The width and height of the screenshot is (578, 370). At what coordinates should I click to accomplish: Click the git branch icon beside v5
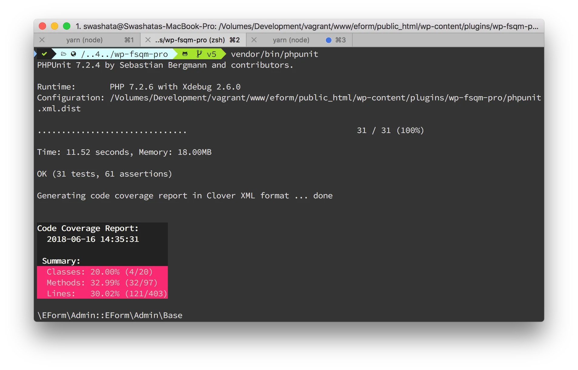pyautogui.click(x=199, y=54)
